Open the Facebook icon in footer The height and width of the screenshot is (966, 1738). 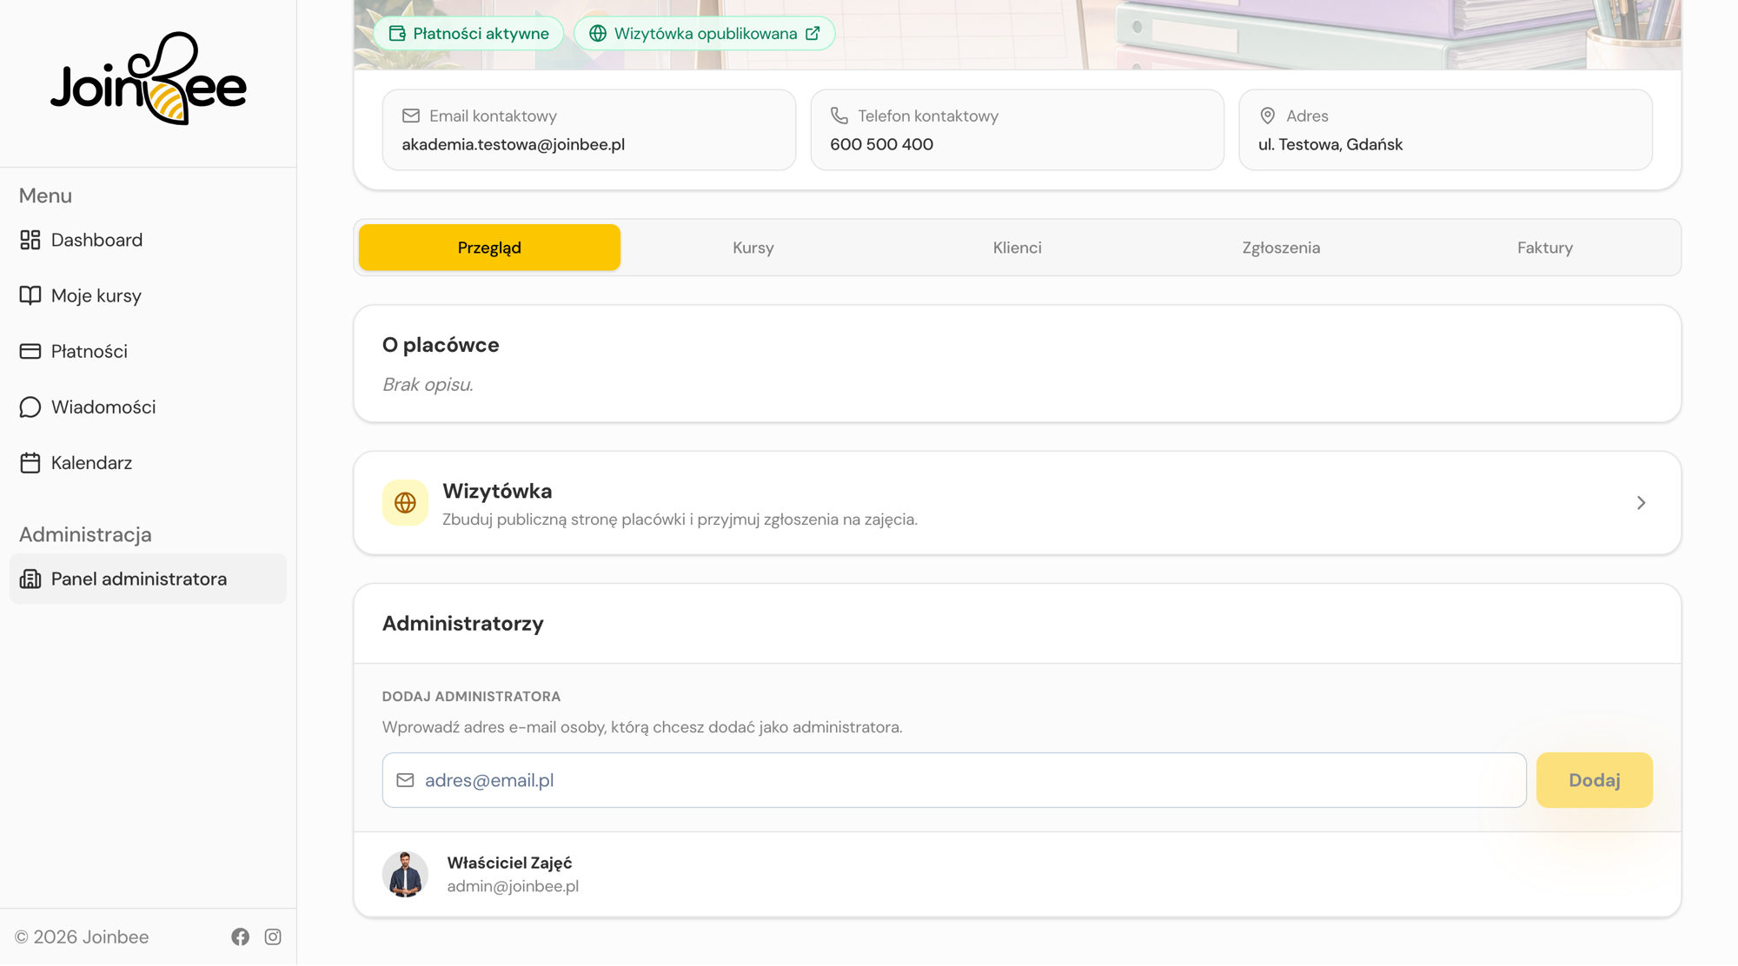click(x=241, y=936)
